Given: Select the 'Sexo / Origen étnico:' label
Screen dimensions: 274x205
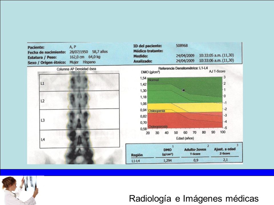Looking at the screenshot, I should tap(47, 62).
